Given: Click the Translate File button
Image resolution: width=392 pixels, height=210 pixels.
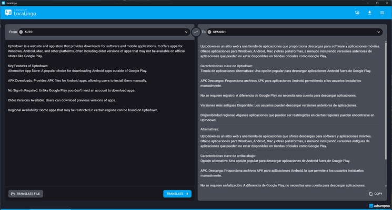Looking at the screenshot, I should click(x=26, y=194).
